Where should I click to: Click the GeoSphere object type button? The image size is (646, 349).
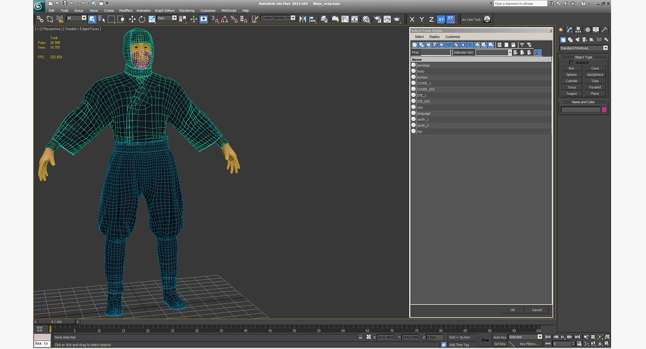(x=595, y=75)
